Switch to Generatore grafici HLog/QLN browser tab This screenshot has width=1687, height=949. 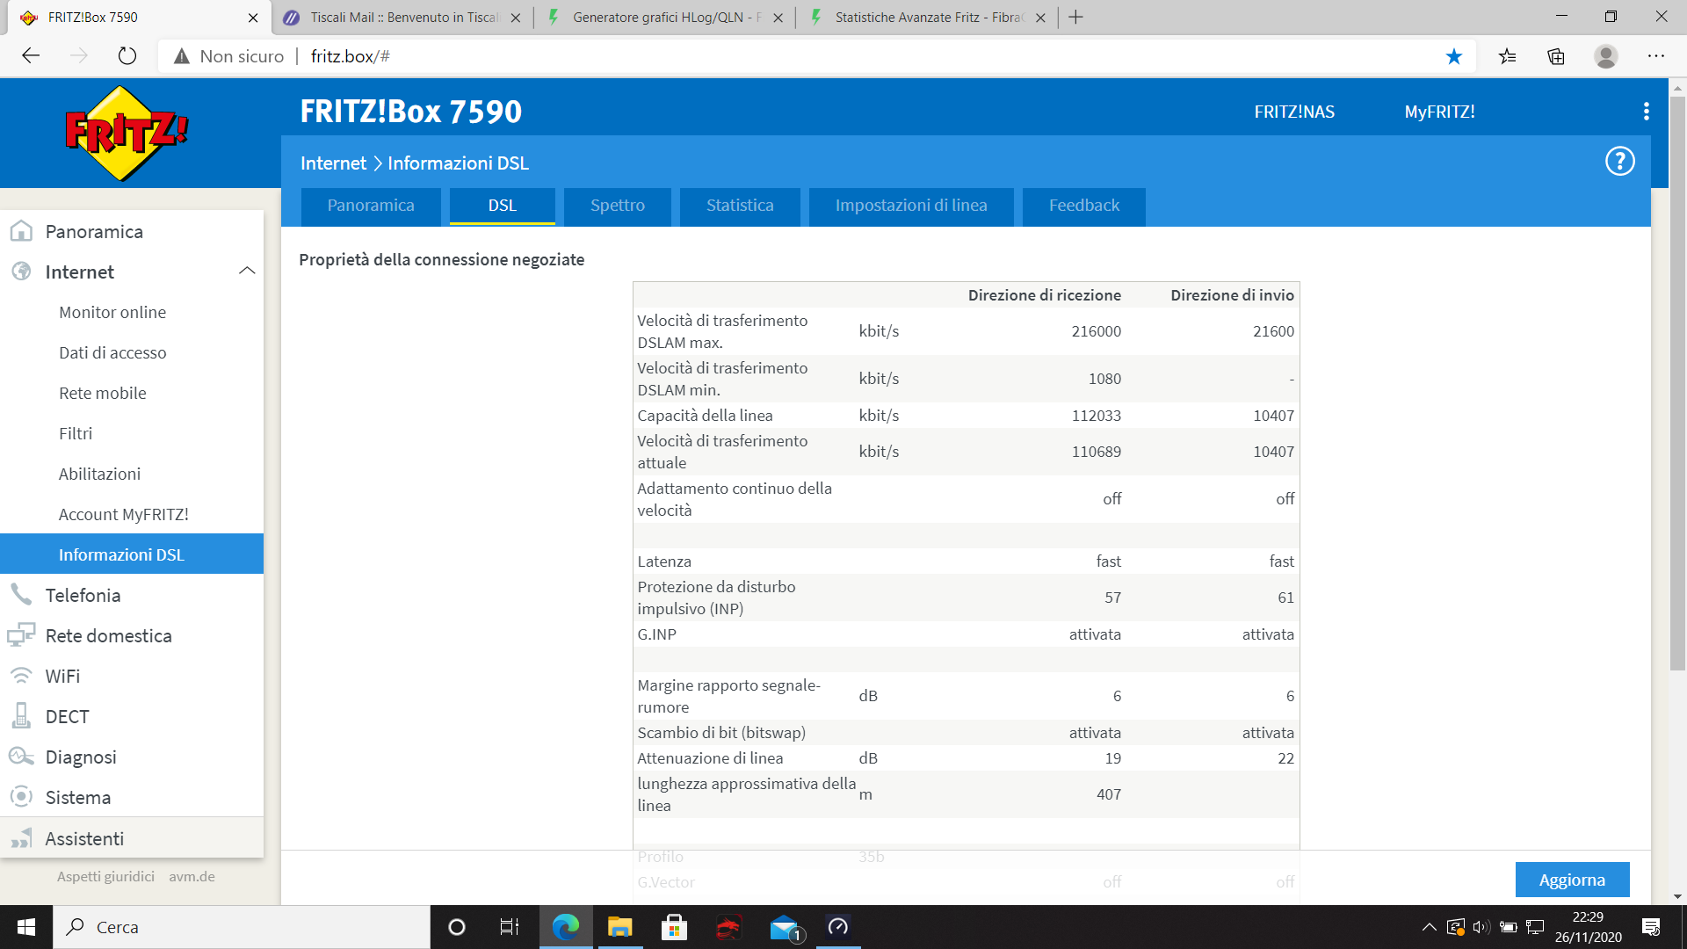pos(663,18)
